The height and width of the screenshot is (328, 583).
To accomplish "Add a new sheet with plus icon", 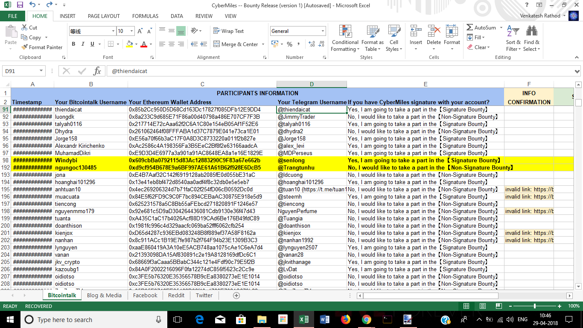I will pyautogui.click(x=236, y=295).
